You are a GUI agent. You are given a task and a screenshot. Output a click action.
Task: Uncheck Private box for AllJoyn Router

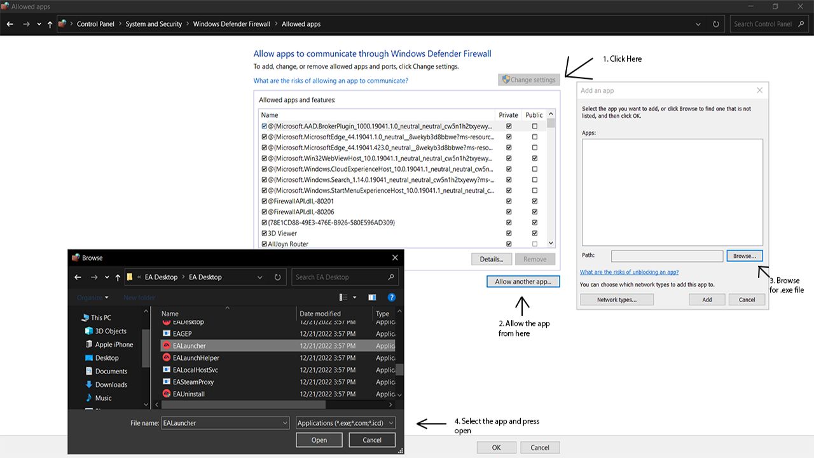[509, 244]
